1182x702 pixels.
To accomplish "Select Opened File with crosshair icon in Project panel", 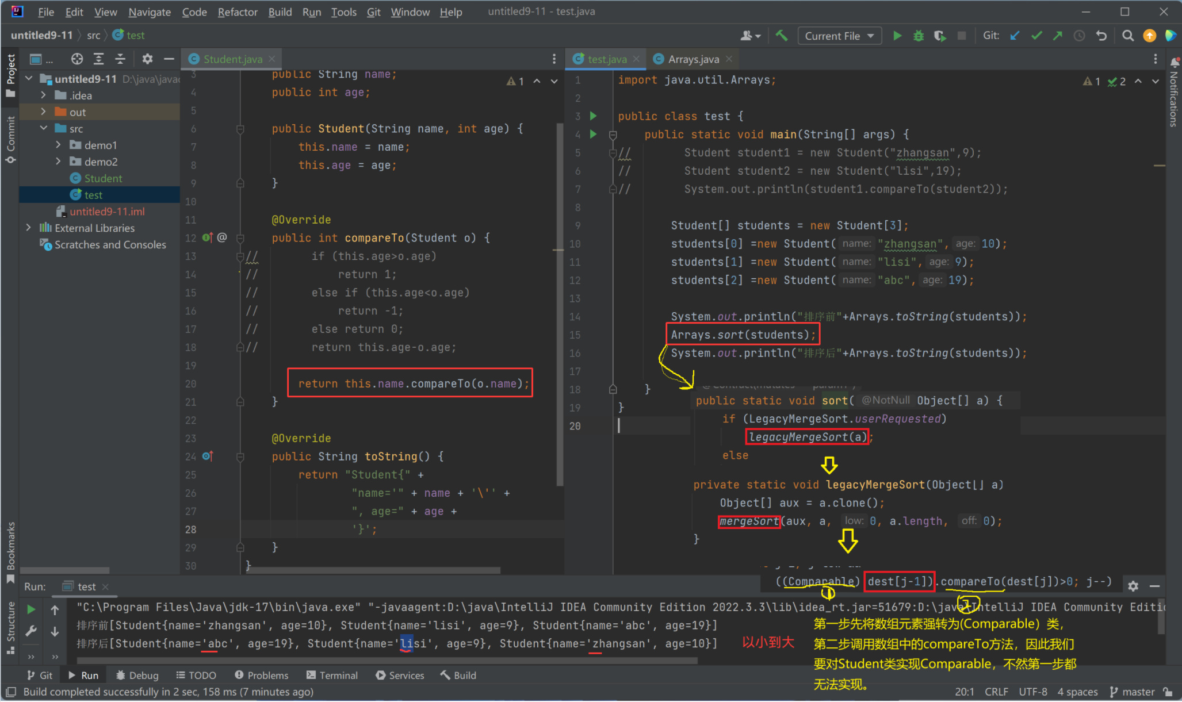I will click(76, 58).
